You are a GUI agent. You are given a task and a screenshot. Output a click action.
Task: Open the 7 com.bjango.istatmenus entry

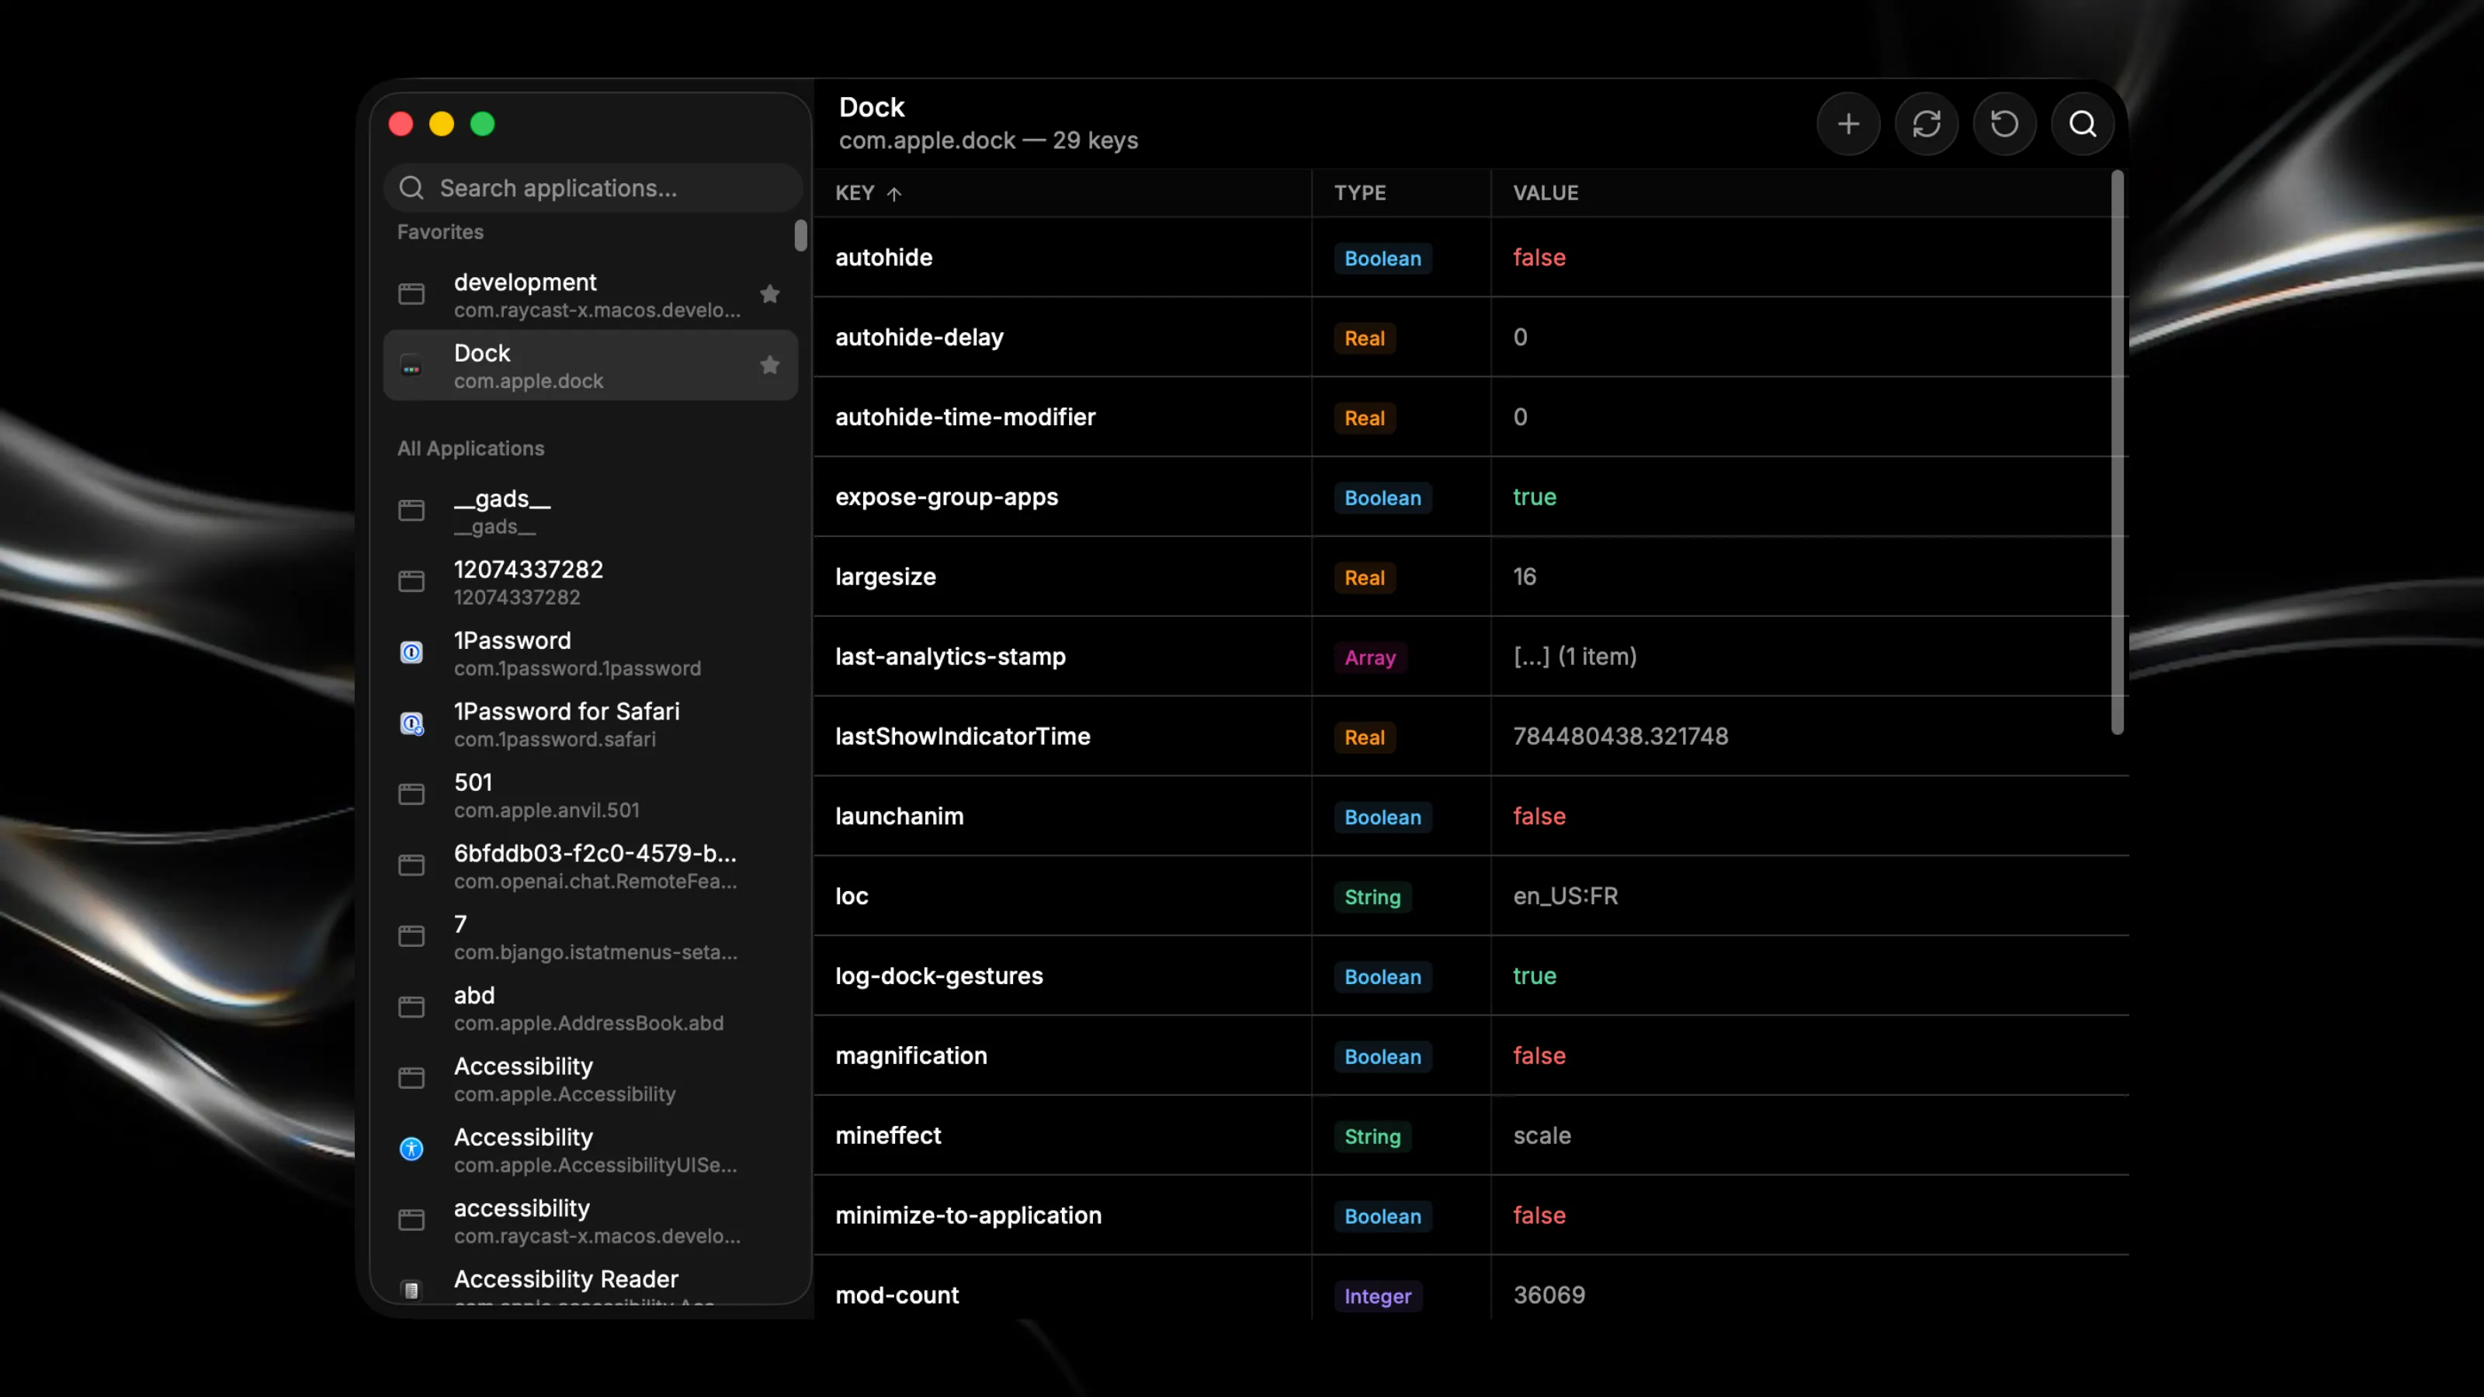point(590,936)
